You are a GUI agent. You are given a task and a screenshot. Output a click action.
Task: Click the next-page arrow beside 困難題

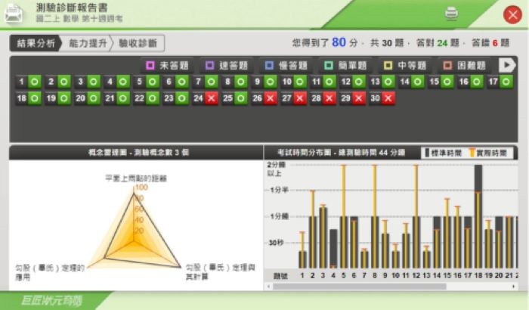click(507, 66)
